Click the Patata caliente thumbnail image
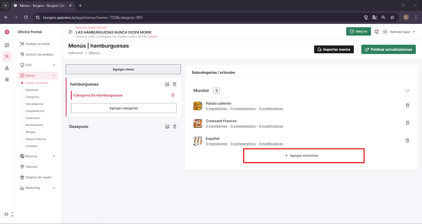 coord(198,106)
